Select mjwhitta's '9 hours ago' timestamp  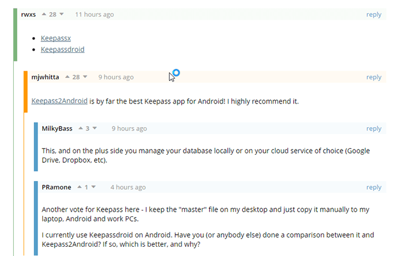116,77
